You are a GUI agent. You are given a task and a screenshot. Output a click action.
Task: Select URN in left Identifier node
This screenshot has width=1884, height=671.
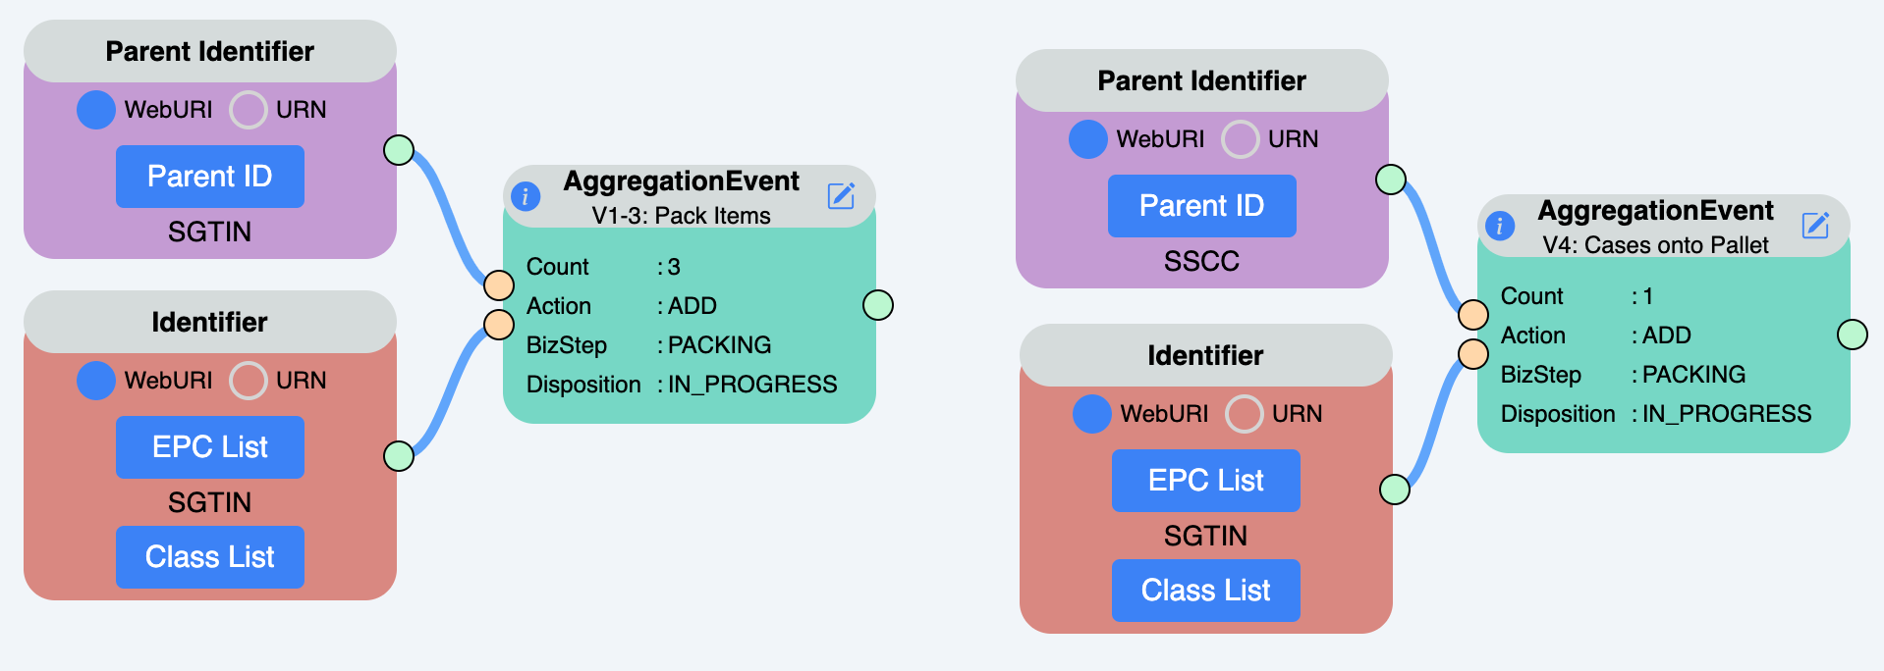(x=249, y=381)
